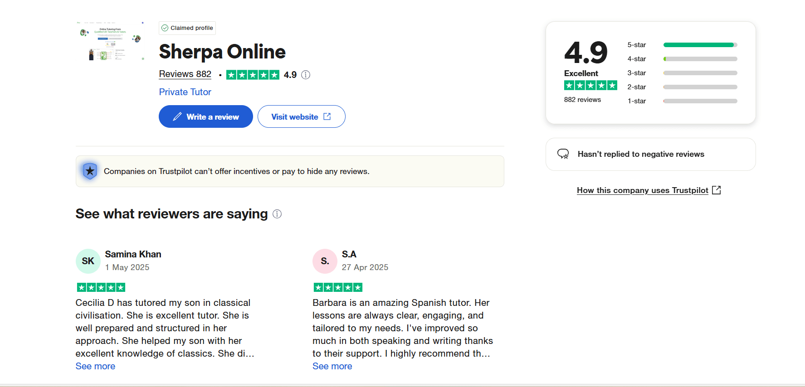Screen dimensions: 805x387
Task: Click the Trustpilot shield star icon
Action: 90,171
